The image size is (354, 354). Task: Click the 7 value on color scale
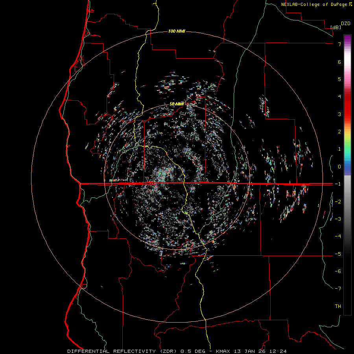tap(339, 44)
